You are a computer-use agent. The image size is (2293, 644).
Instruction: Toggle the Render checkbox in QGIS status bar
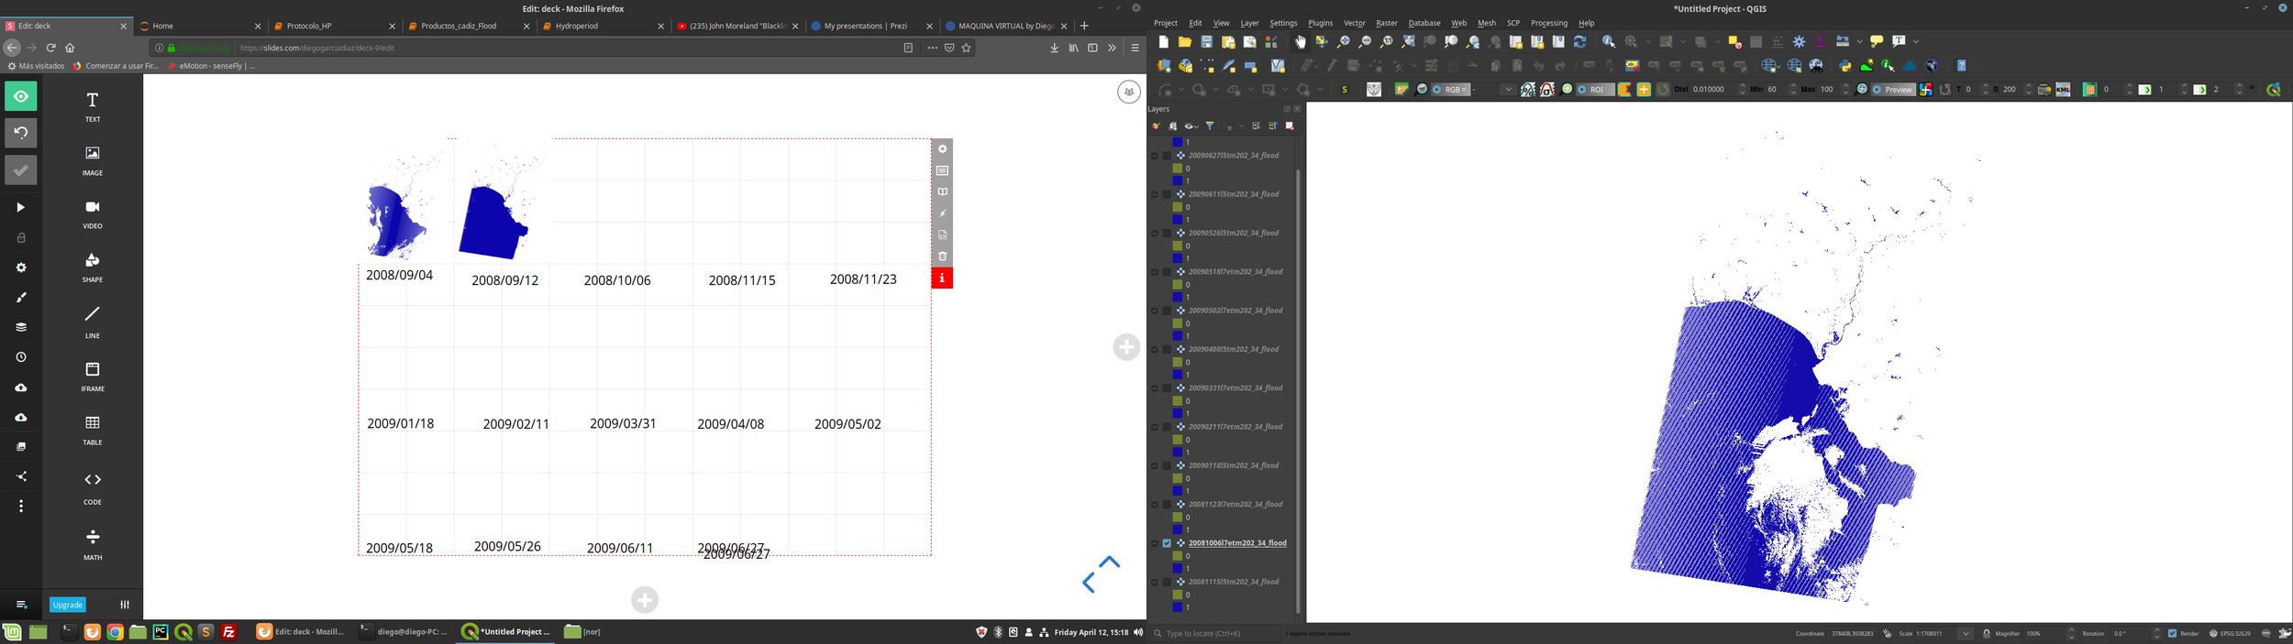pos(2173,633)
